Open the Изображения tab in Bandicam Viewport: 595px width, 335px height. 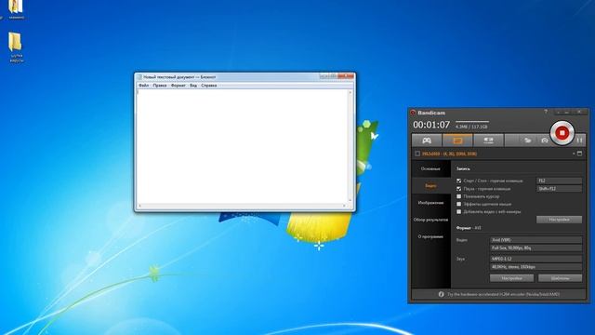pos(430,203)
